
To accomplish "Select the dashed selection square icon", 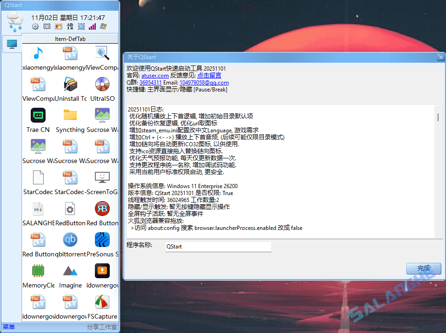I will point(81,26).
